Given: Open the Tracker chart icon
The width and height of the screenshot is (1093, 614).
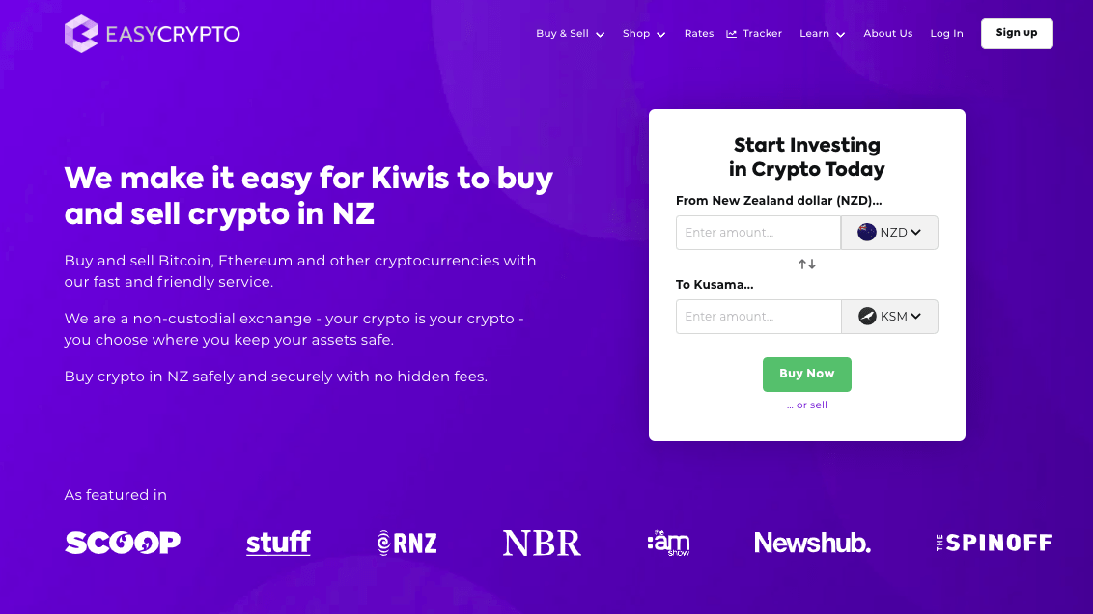Looking at the screenshot, I should pos(731,33).
